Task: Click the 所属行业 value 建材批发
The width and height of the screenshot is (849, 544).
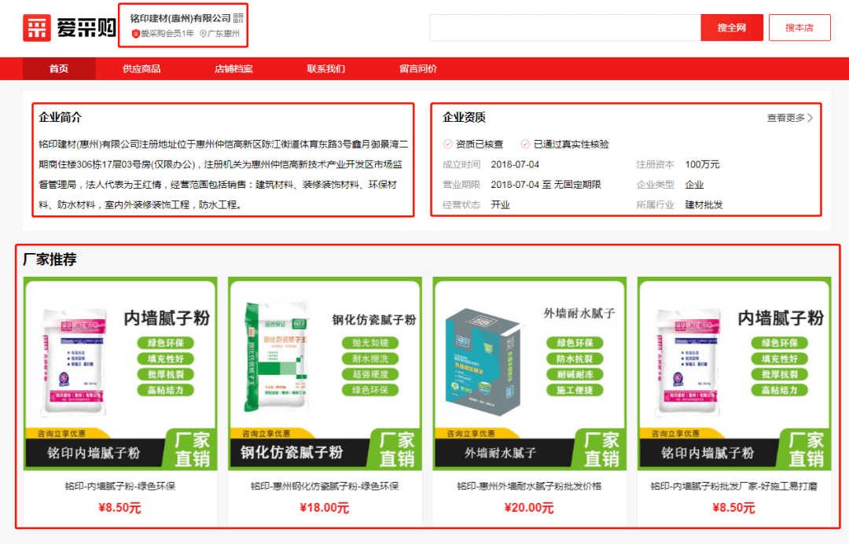Action: pos(704,205)
